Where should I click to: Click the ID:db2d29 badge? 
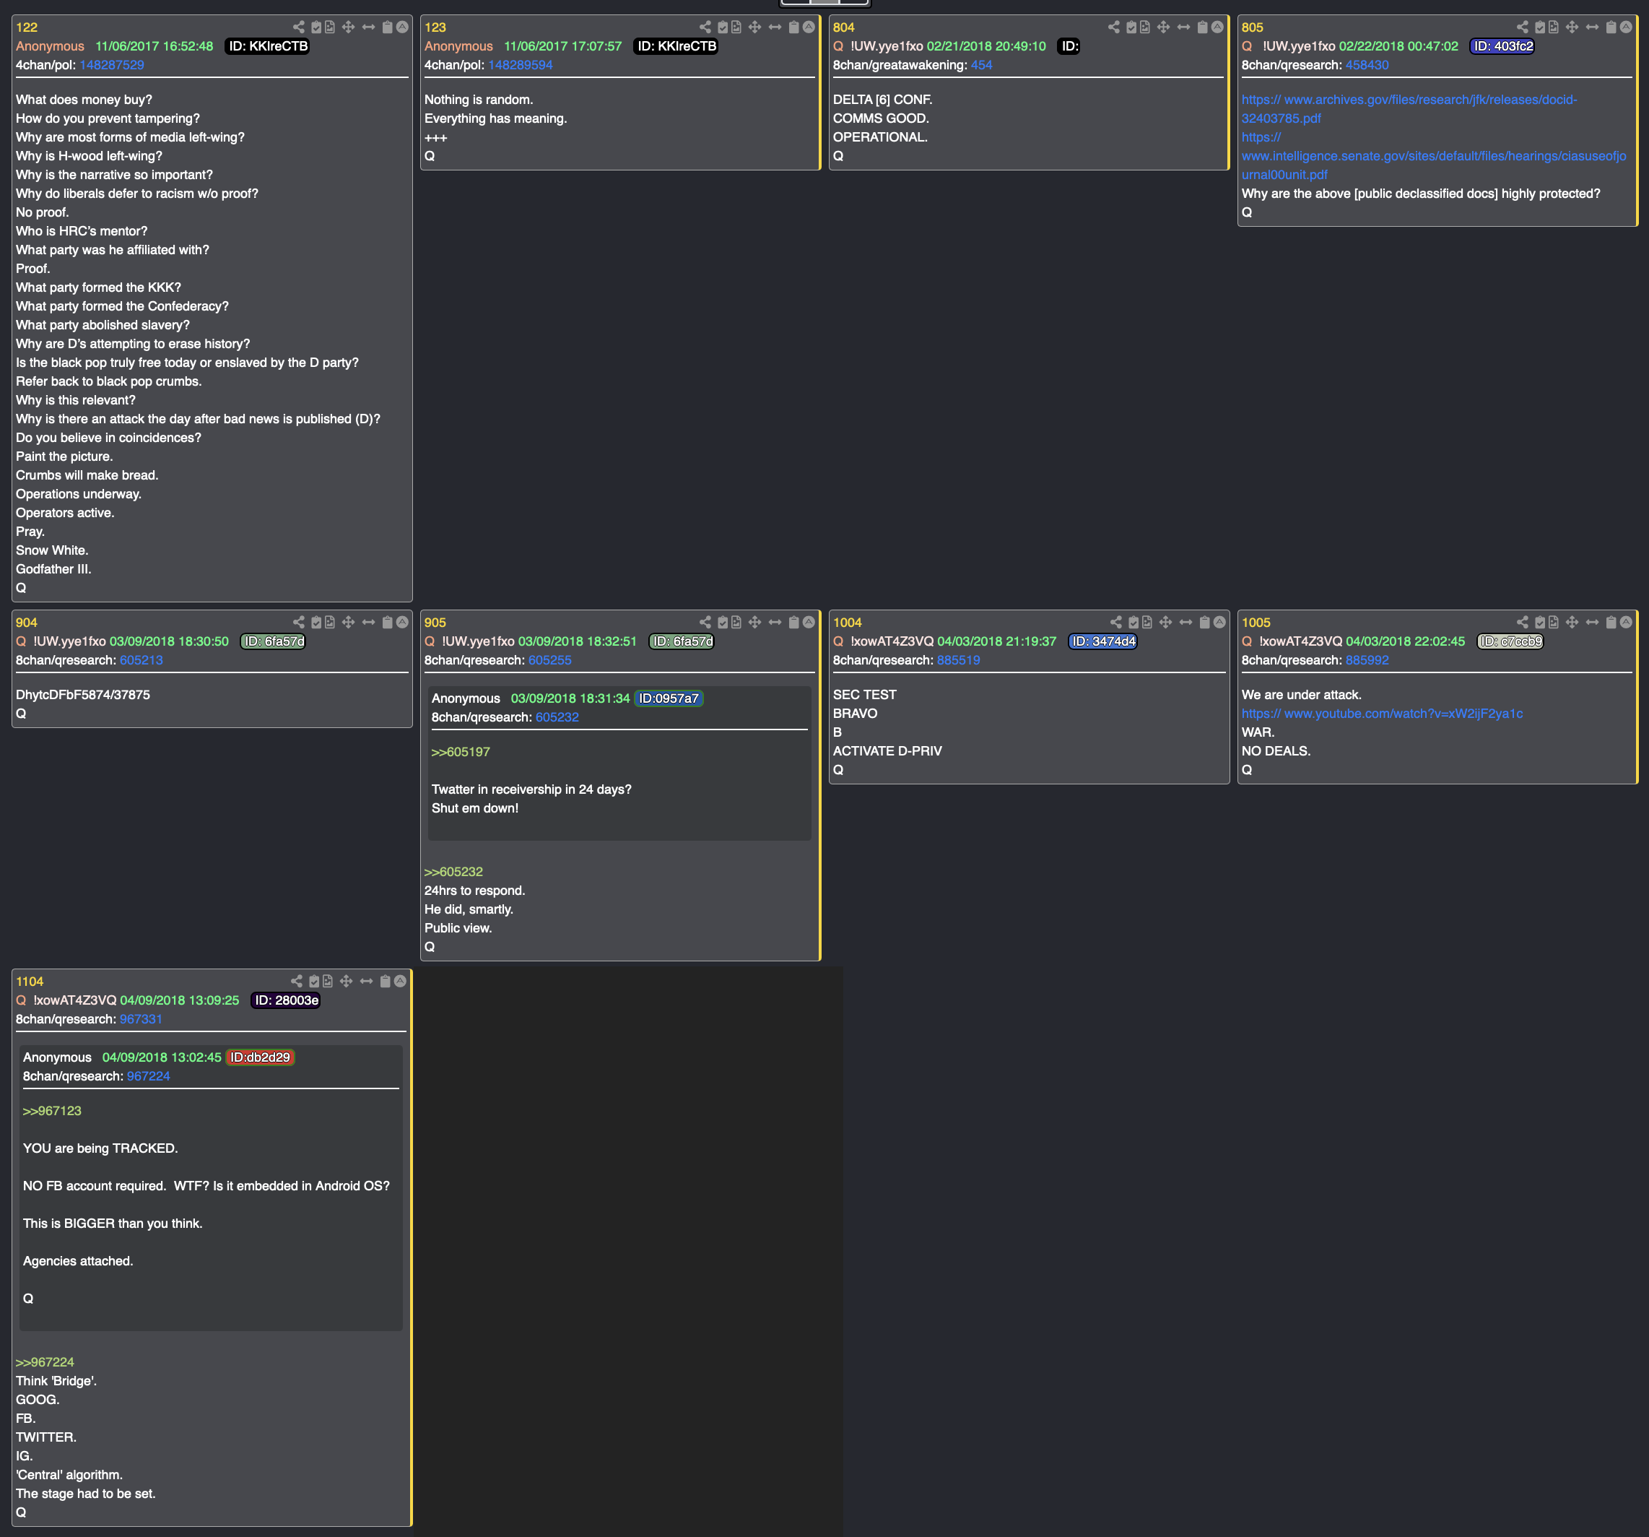pos(261,1057)
